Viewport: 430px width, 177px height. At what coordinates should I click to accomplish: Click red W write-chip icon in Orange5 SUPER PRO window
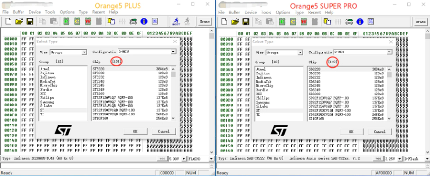click(303, 21)
